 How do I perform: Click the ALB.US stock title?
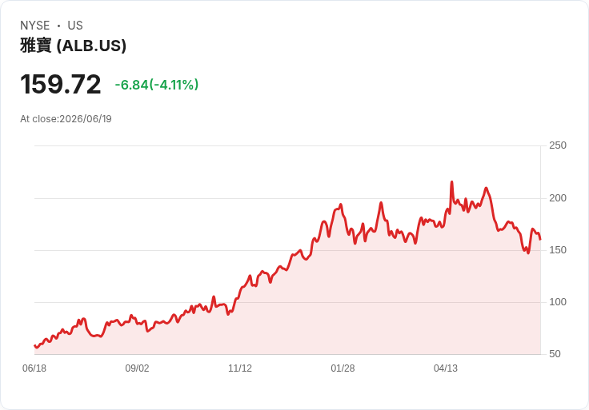tap(74, 46)
